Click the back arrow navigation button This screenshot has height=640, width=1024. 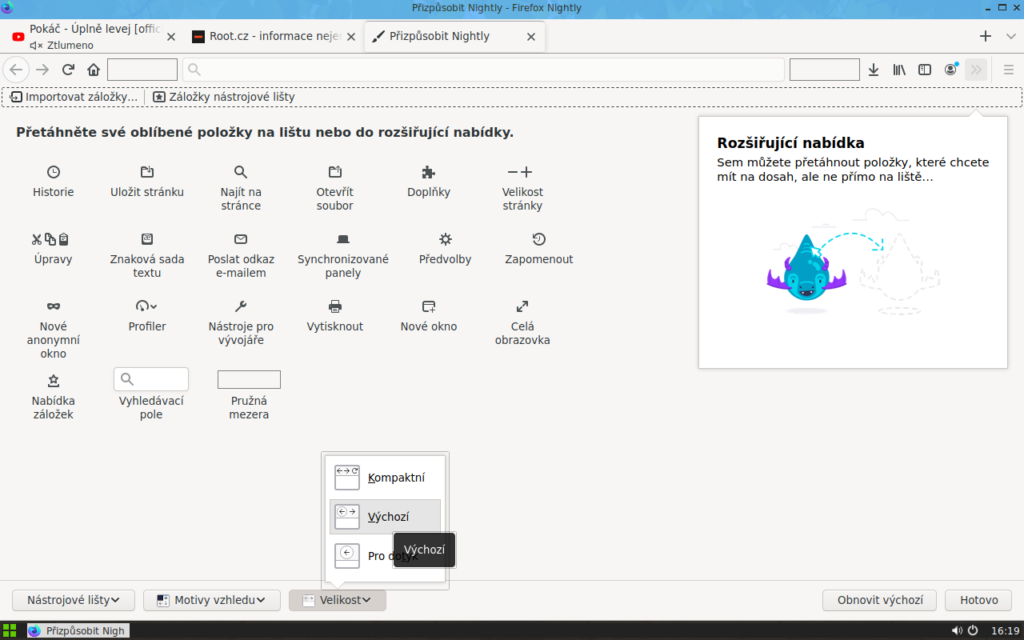click(16, 70)
